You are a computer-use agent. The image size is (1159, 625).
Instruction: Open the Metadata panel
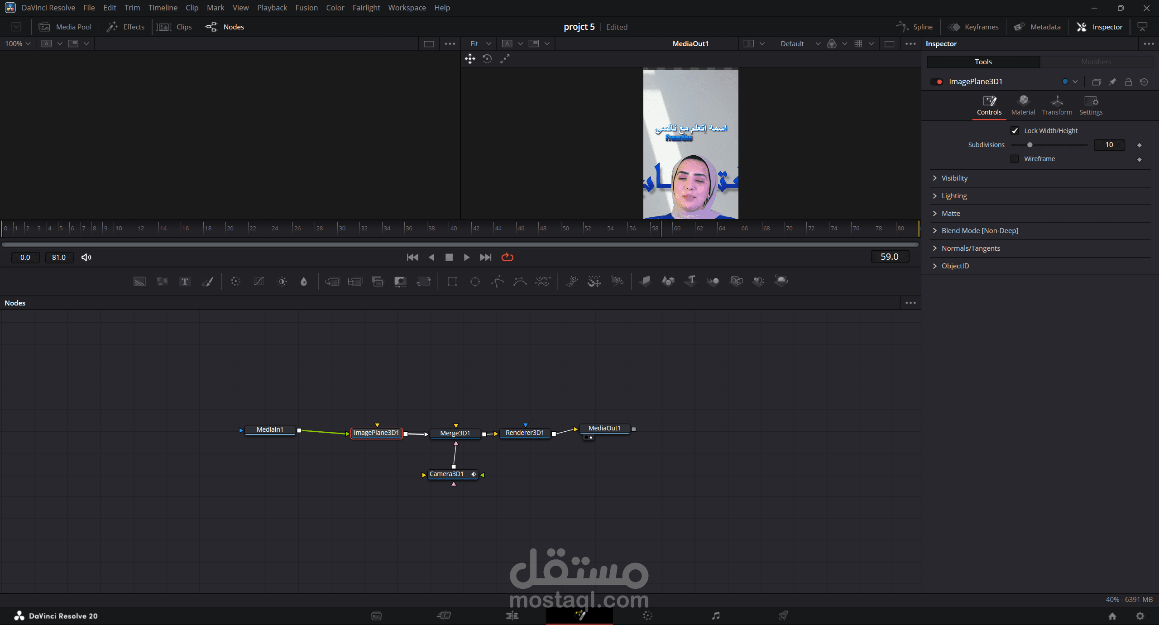point(1037,27)
